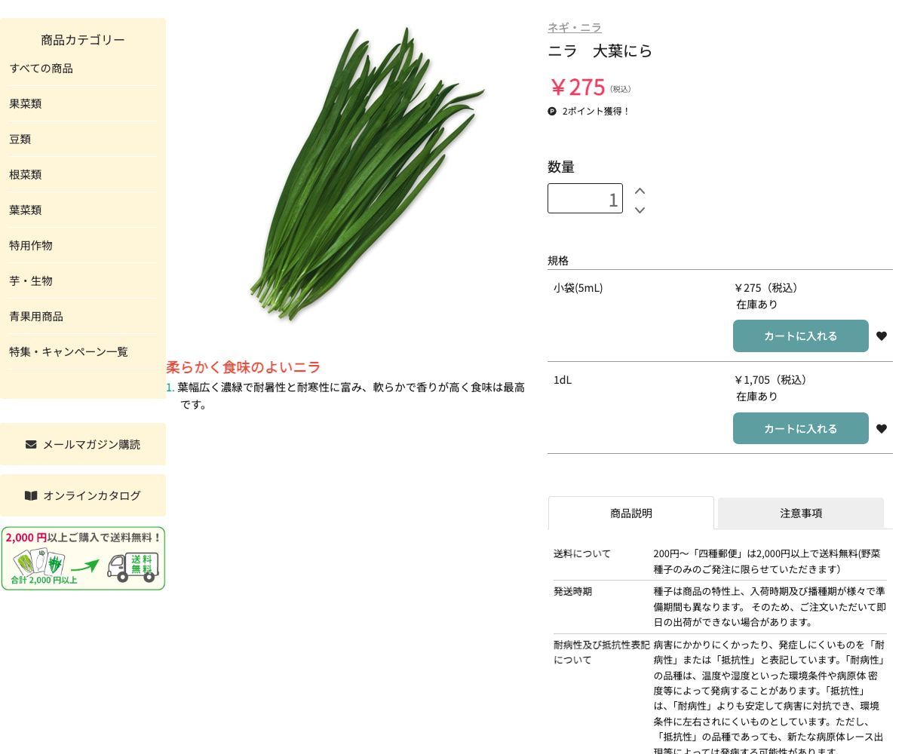
Task: Click カートに入れる for the 小袋(5mL) size
Action: [801, 336]
